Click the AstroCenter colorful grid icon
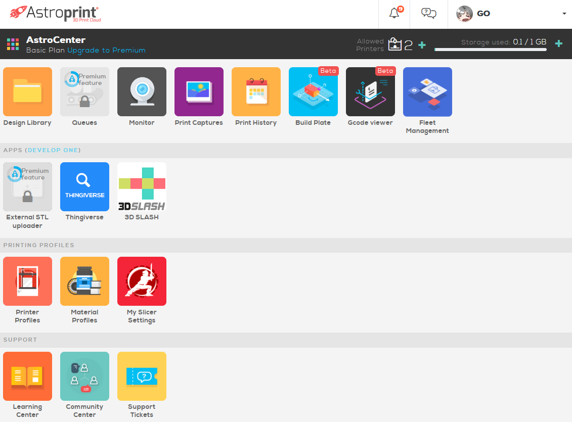The width and height of the screenshot is (572, 422). [x=13, y=44]
